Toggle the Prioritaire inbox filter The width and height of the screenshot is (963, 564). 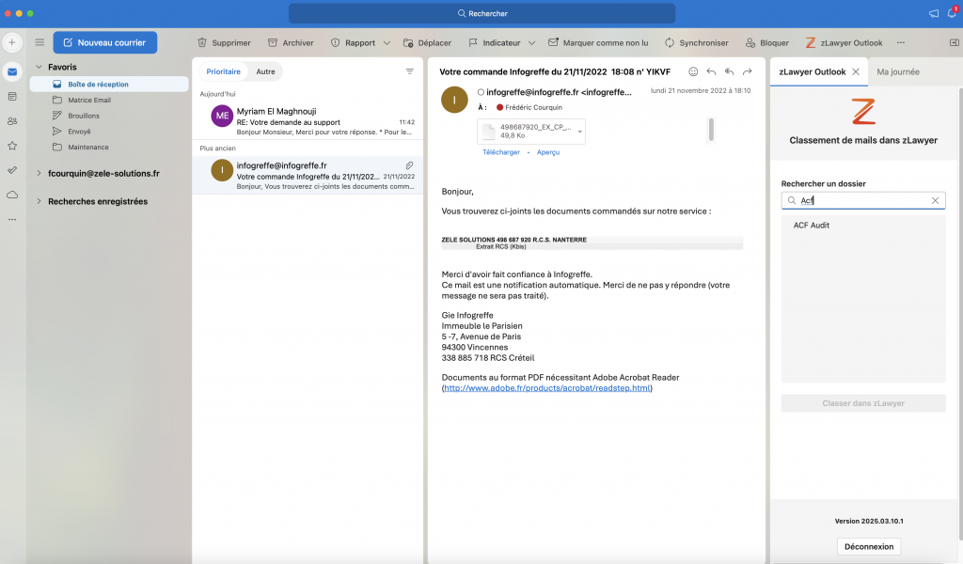pos(223,71)
